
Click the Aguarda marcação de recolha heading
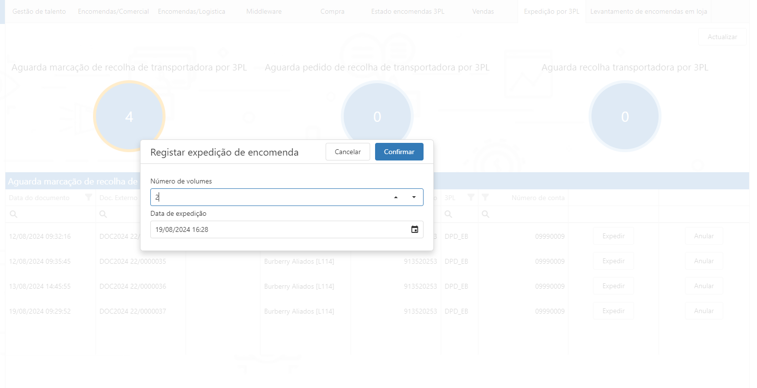pyautogui.click(x=129, y=68)
